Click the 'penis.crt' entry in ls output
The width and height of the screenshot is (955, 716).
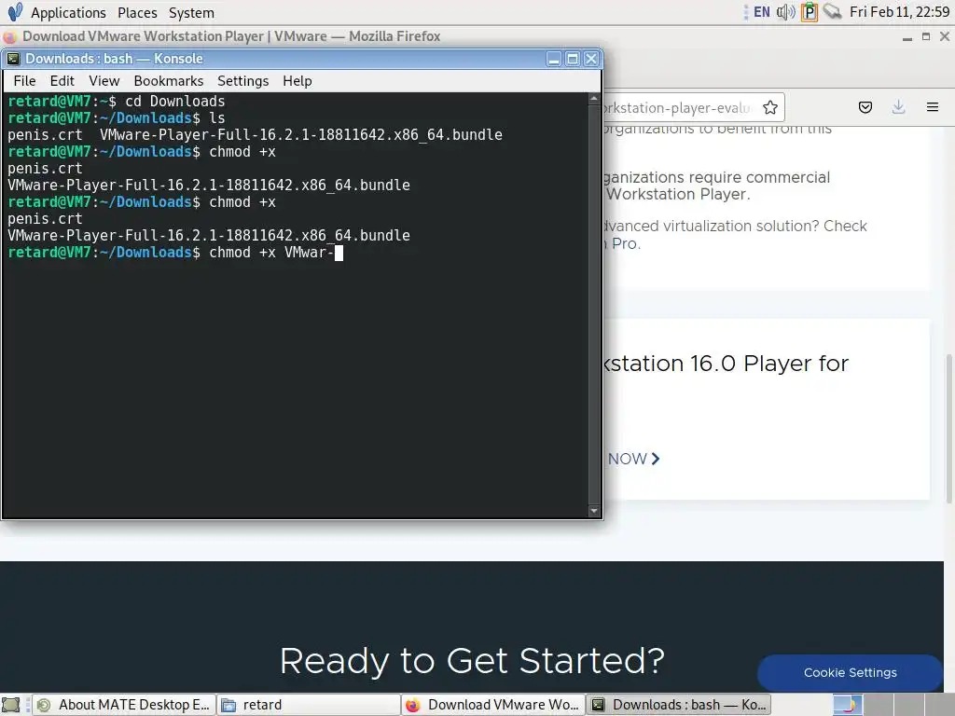tap(45, 134)
